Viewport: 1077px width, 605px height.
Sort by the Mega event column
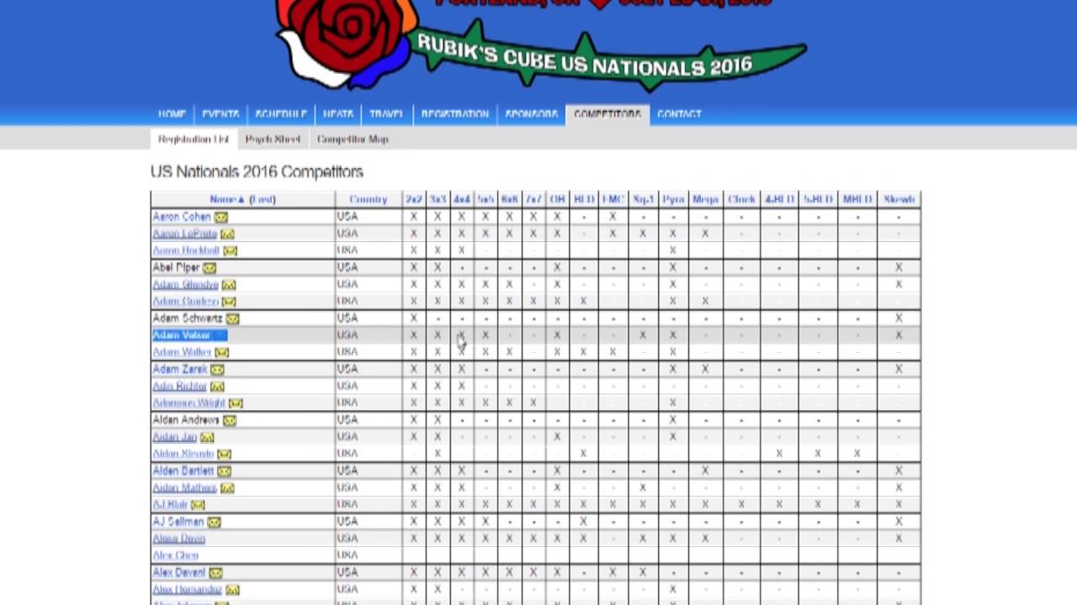click(705, 199)
